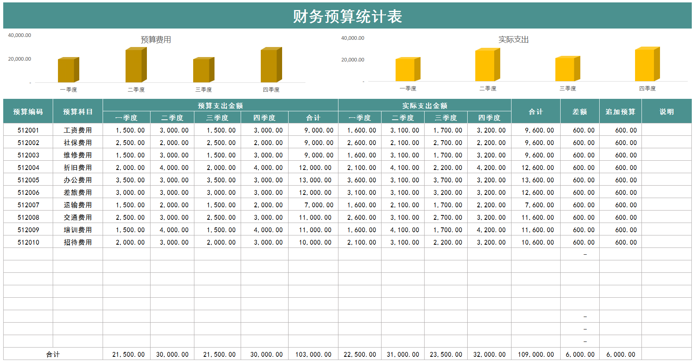Image resolution: width=693 pixels, height=362 pixels.
Task: Select budget code cell 512004
Action: 28,168
